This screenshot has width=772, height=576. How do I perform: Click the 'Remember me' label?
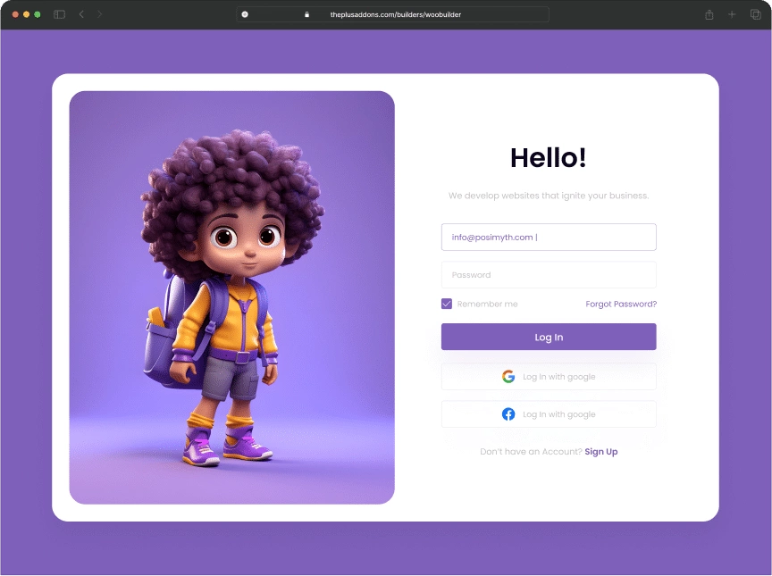488,304
